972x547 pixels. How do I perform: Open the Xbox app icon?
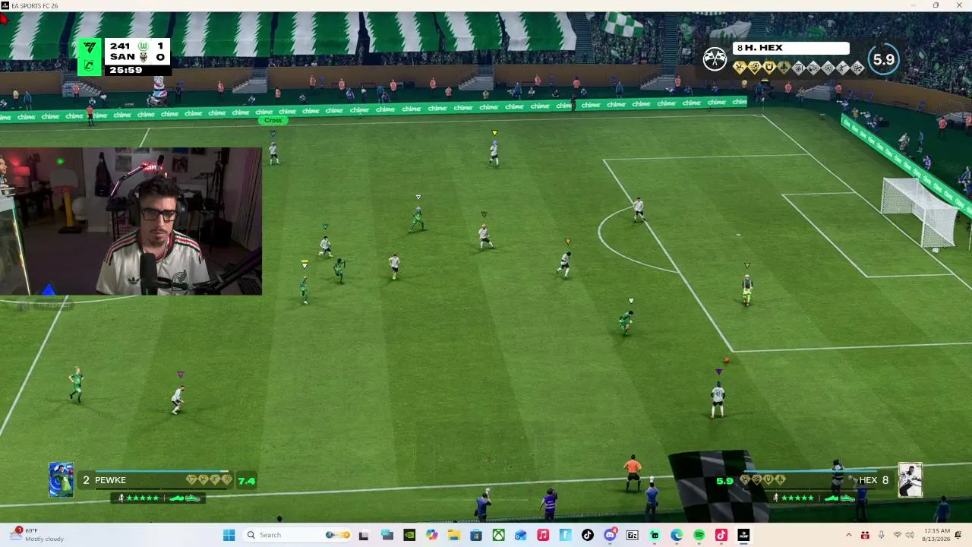(x=498, y=535)
